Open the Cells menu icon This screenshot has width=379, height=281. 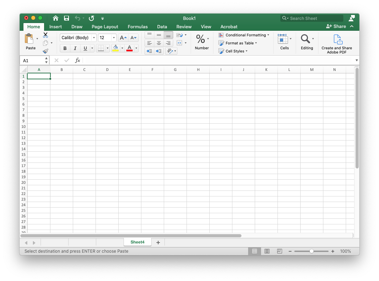(282, 39)
